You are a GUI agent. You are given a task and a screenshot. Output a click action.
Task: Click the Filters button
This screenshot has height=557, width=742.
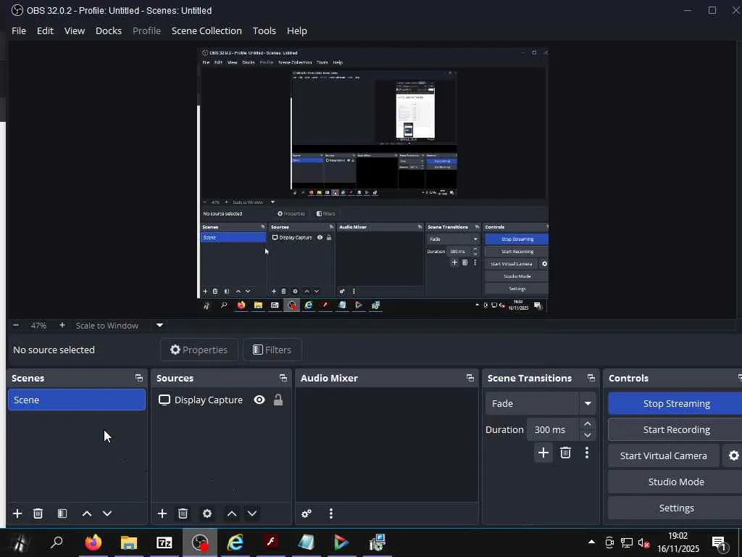(x=272, y=350)
